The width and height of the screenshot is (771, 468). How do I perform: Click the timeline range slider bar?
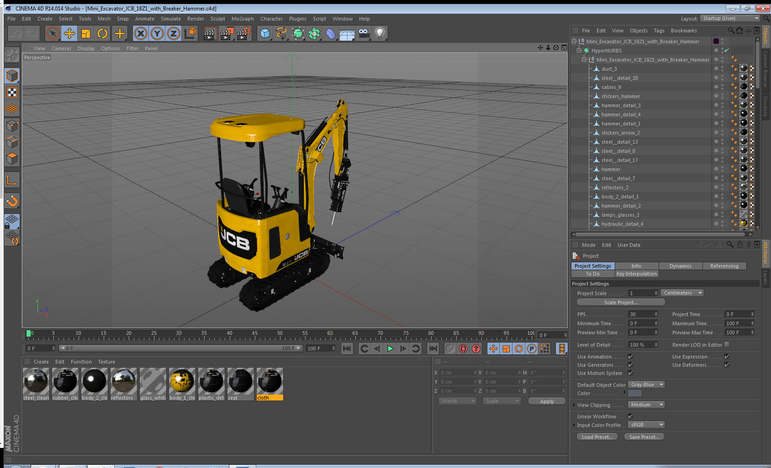coord(180,348)
